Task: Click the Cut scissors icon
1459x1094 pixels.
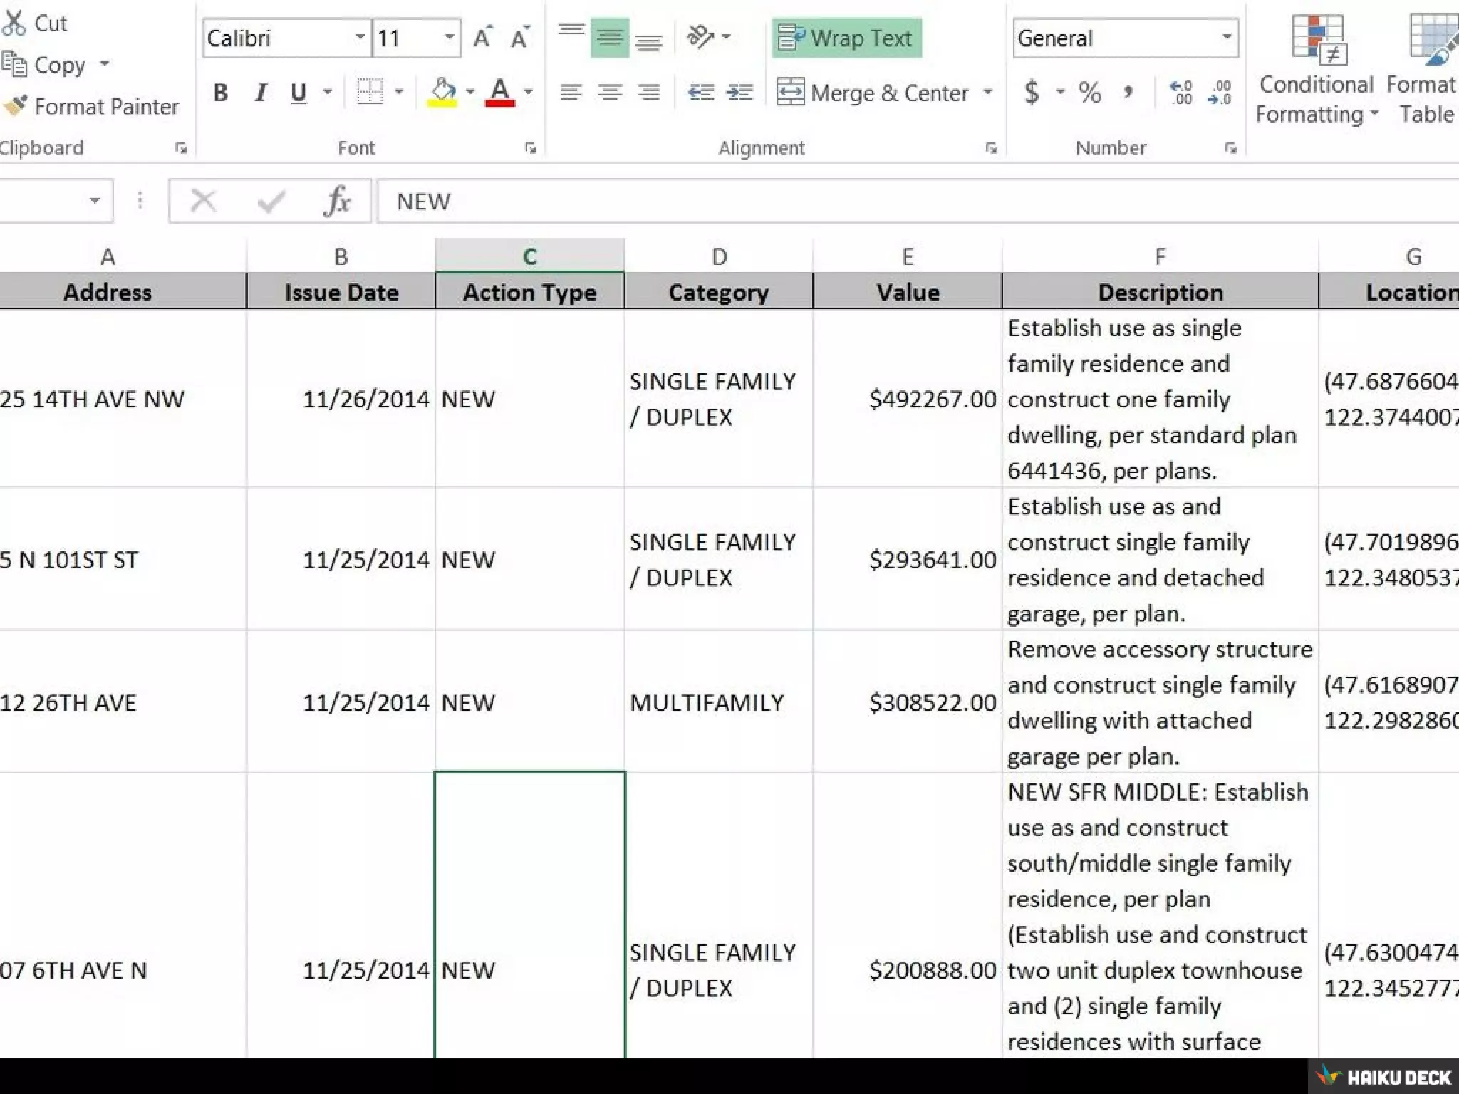Action: coord(14,23)
